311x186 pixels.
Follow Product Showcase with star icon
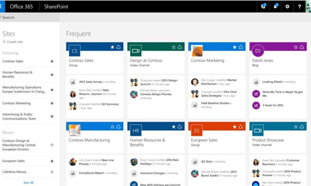[x=296, y=127]
